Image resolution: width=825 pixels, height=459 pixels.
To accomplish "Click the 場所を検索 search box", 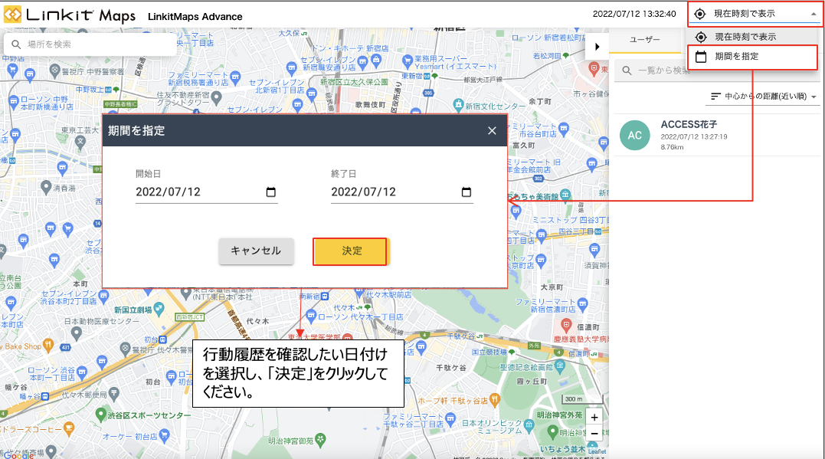I will pyautogui.click(x=90, y=44).
